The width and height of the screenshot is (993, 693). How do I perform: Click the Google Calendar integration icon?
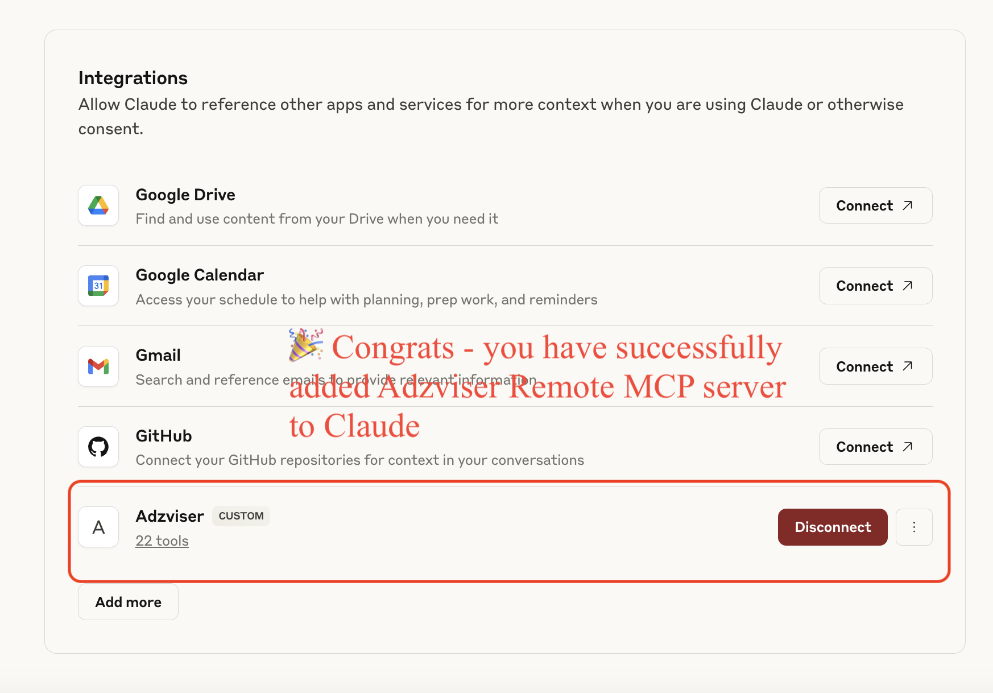(98, 286)
